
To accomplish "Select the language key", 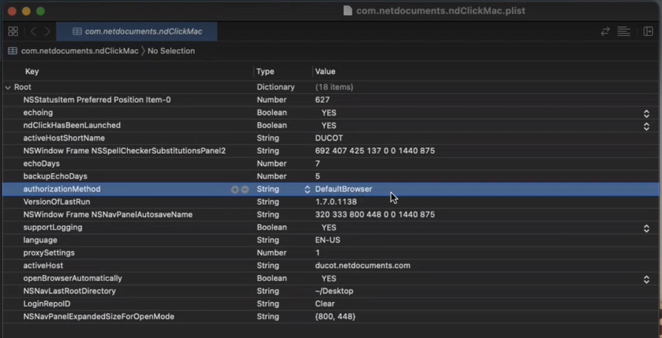I will (x=40, y=241).
